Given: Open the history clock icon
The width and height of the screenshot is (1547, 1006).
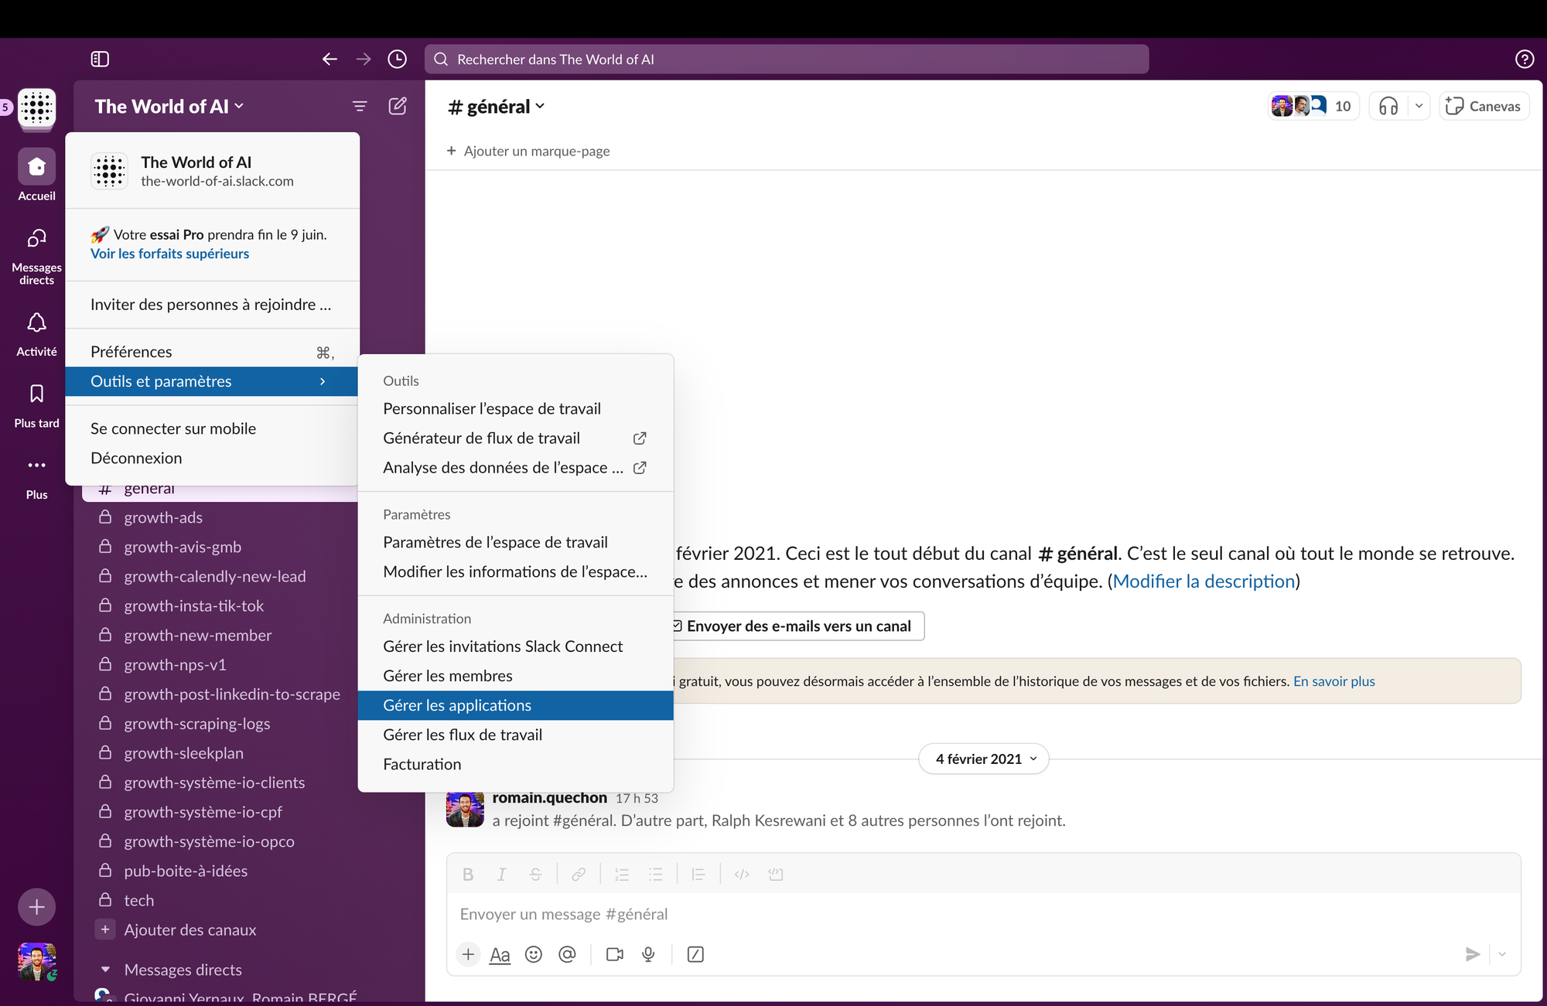Looking at the screenshot, I should pos(397,60).
